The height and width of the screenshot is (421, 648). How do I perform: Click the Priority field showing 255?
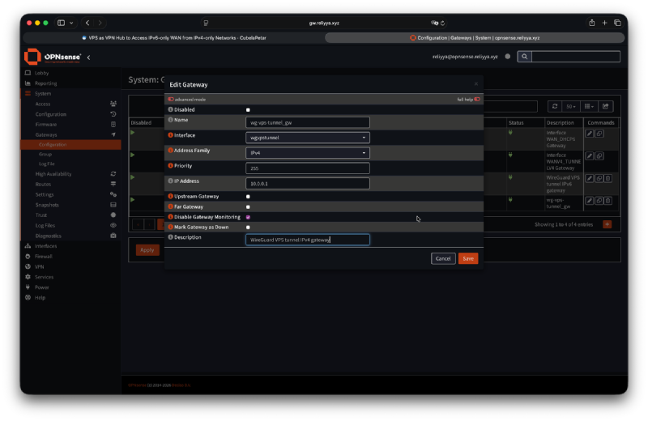point(308,168)
